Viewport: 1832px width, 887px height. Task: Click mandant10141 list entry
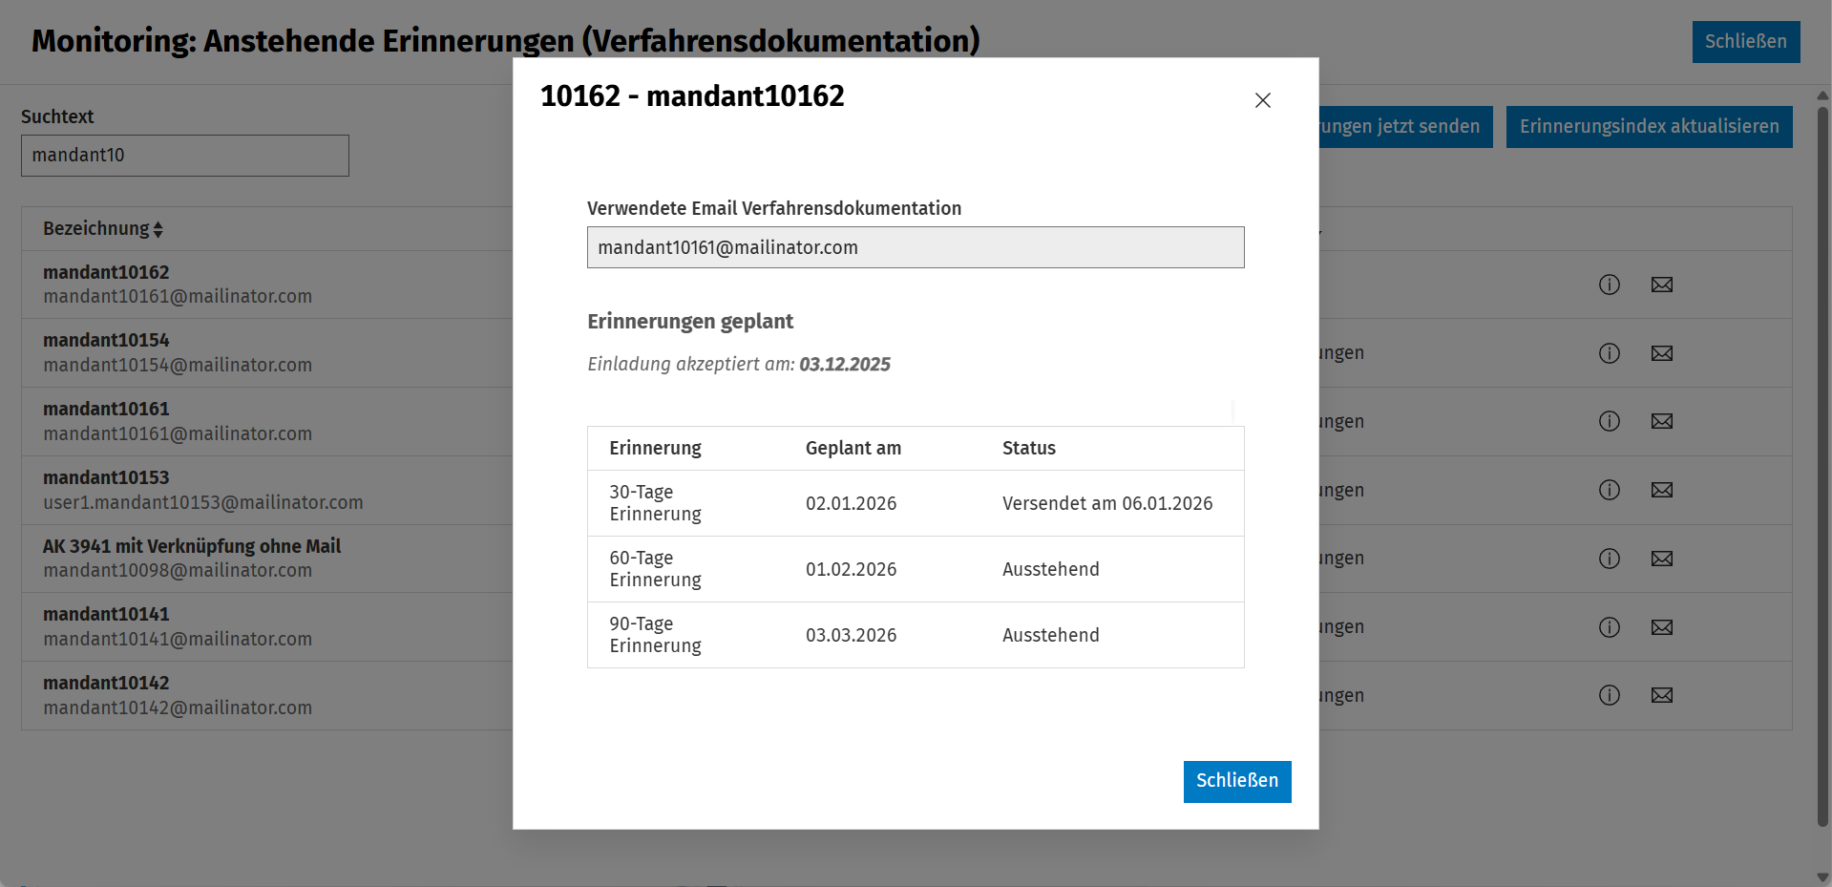pyautogui.click(x=106, y=614)
